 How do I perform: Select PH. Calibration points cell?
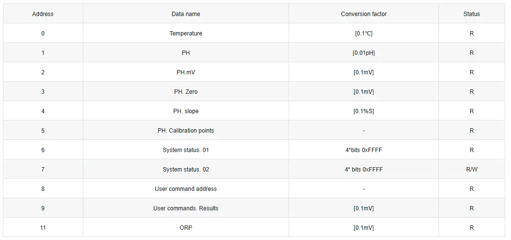click(186, 130)
